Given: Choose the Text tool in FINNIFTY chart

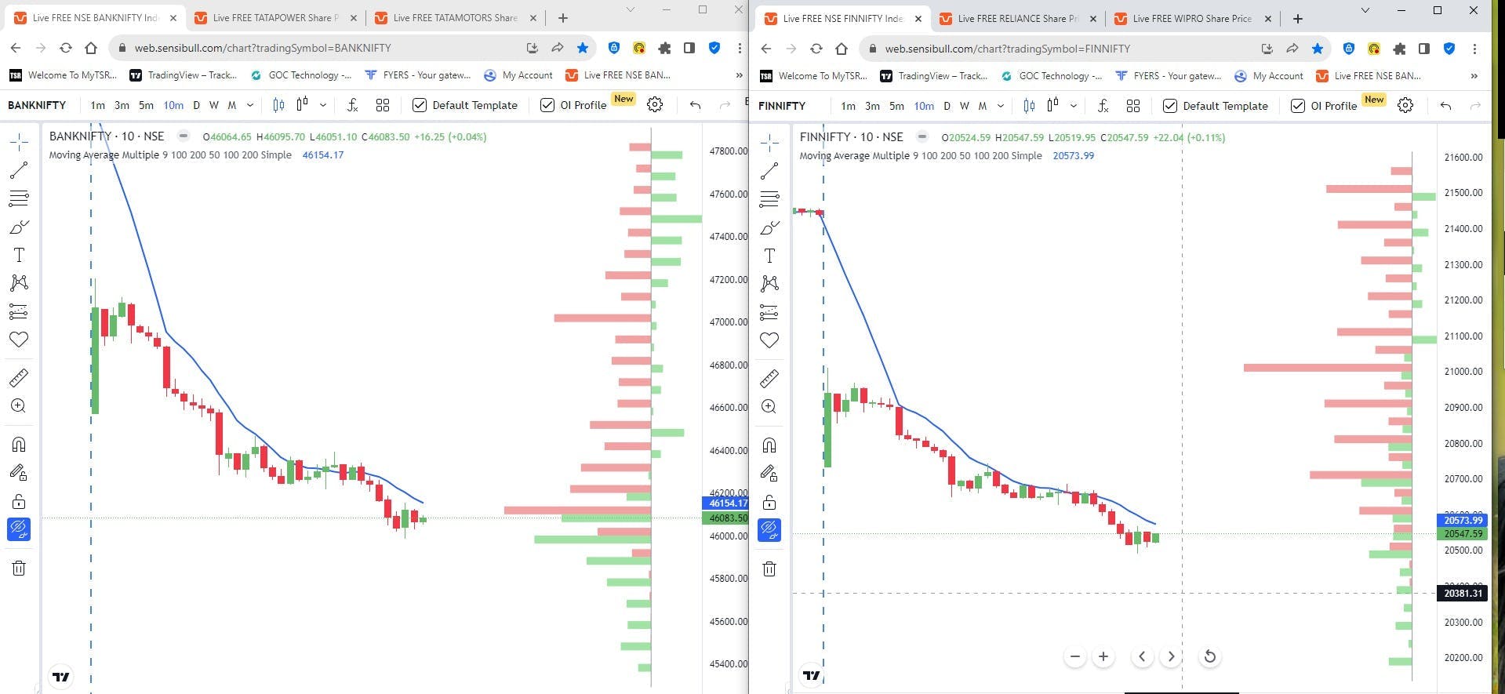Looking at the screenshot, I should coord(769,256).
